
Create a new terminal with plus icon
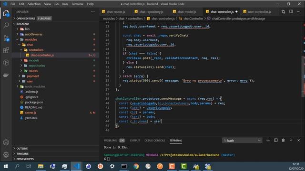268,140
